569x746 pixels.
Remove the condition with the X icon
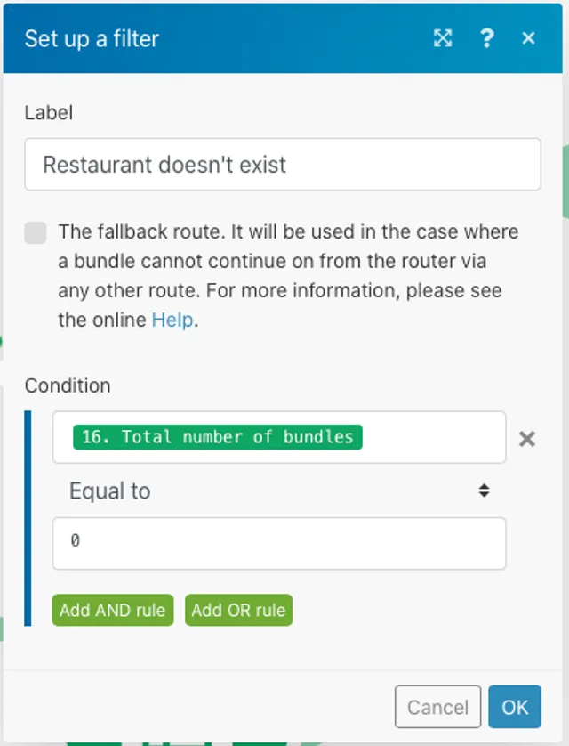click(527, 438)
